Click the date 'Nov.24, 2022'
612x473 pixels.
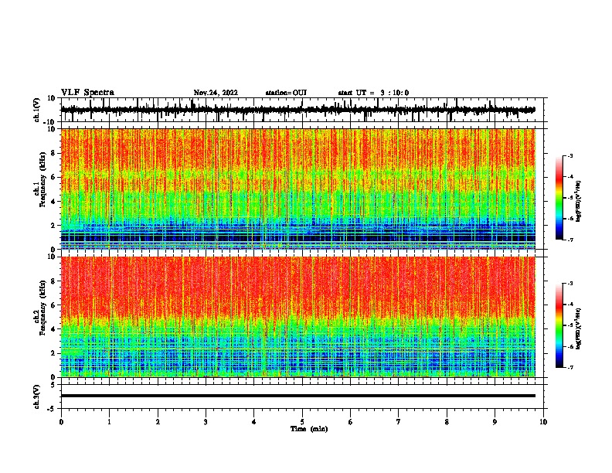point(216,93)
